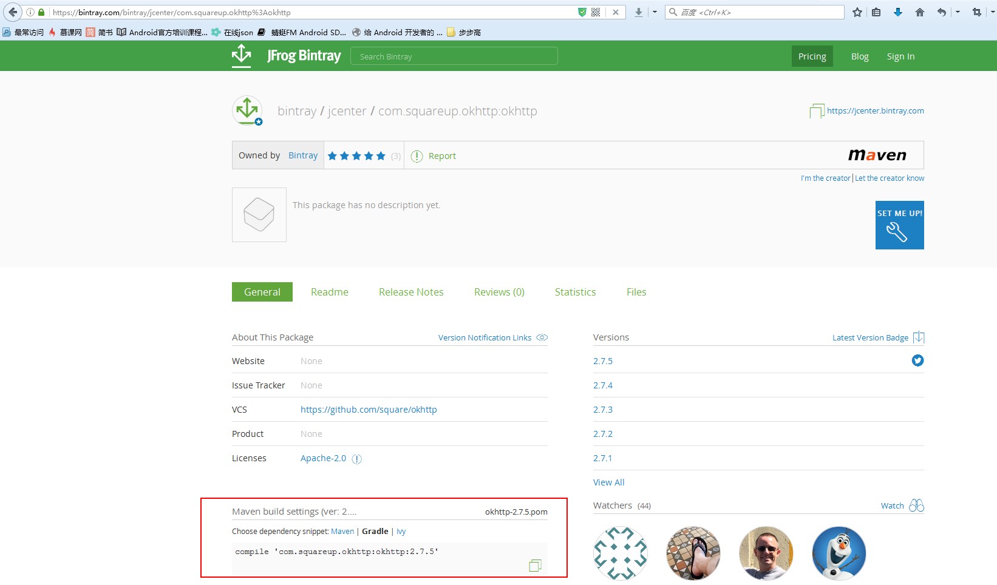
Task: Click the license info icon beside Apache-2.0
Action: 357,459
